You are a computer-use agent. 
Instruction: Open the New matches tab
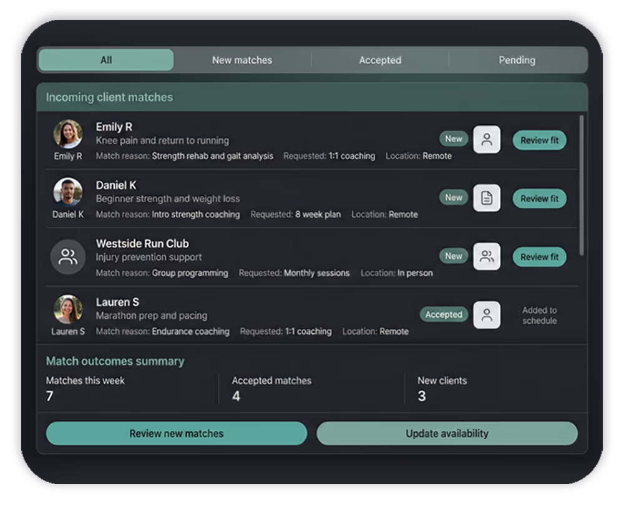click(x=242, y=60)
